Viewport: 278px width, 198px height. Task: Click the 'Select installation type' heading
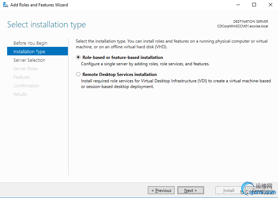tap(47, 24)
